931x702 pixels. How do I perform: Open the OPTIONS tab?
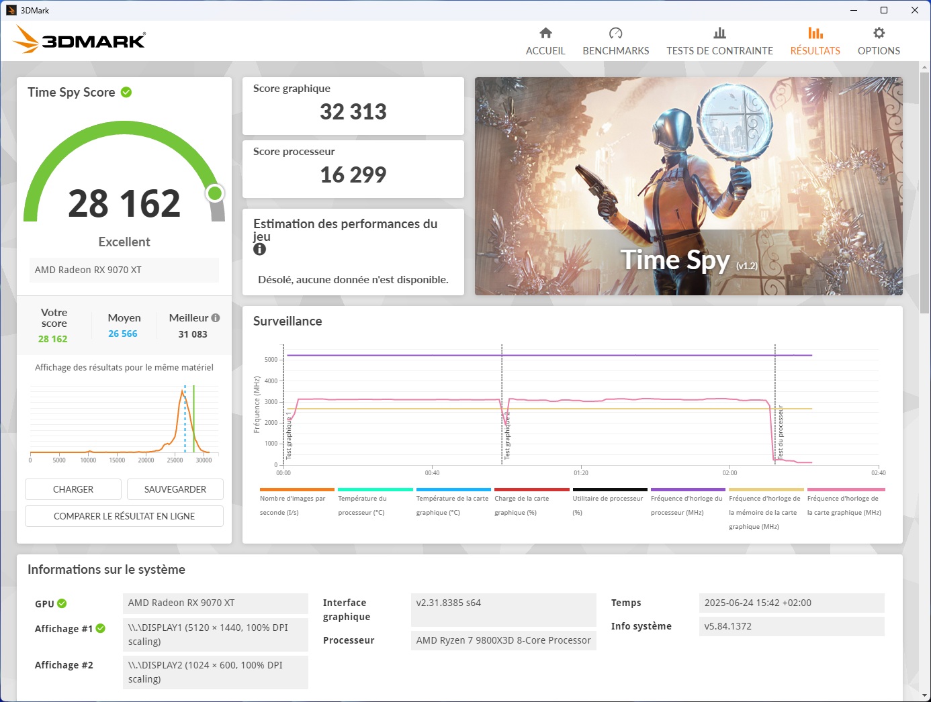coord(879,42)
